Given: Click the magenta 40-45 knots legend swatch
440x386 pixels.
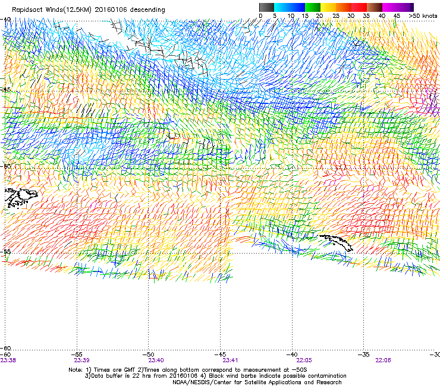Looking at the screenshot, I should pos(390,7).
